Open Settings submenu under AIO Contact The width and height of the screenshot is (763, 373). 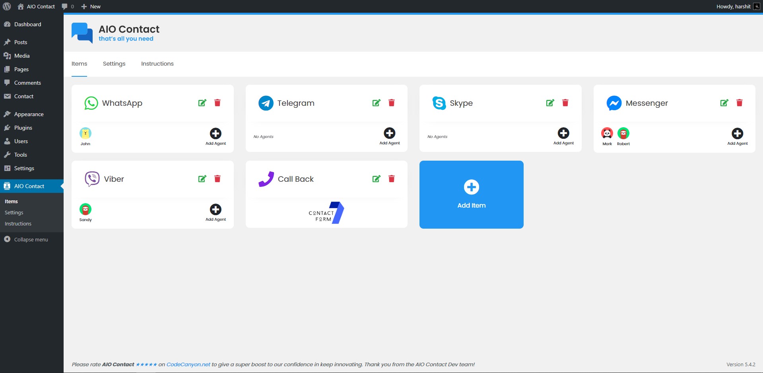click(x=14, y=213)
